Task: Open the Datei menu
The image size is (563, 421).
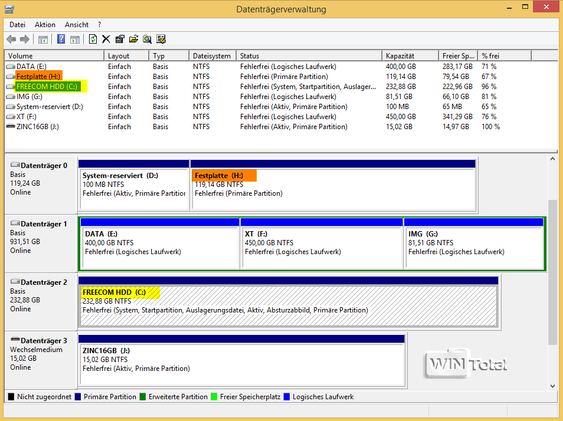Action: (17, 25)
